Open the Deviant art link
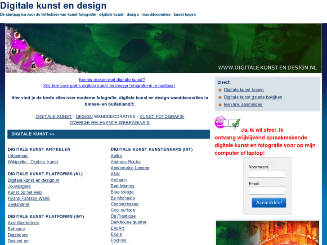Screen dimensions: 327x245 pyautogui.click(x=18, y=241)
